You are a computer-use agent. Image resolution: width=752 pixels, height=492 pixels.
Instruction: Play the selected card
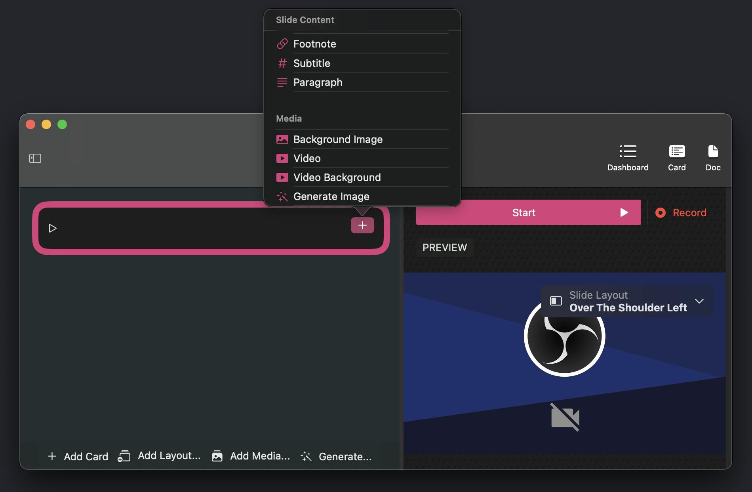coord(52,228)
